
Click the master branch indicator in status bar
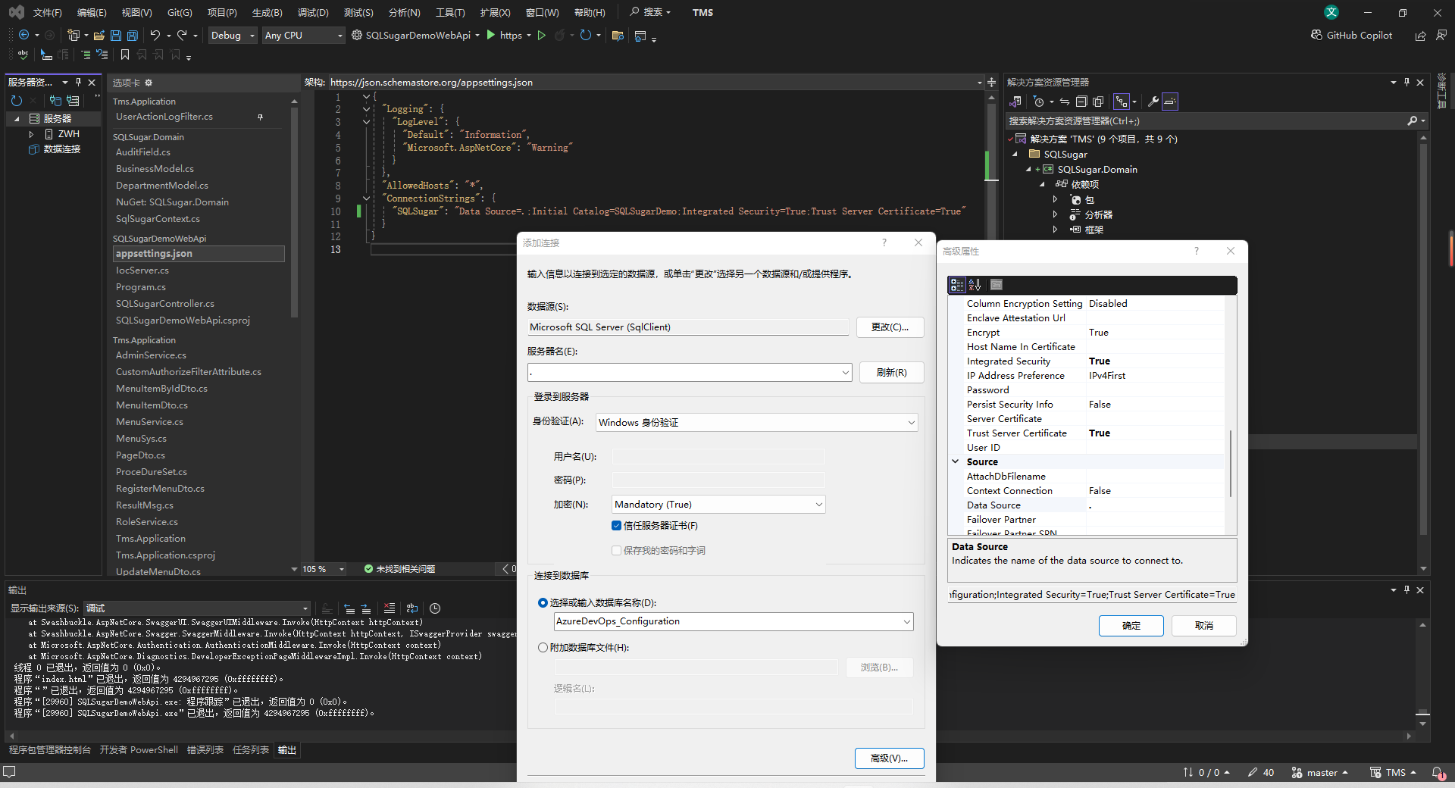(x=1320, y=772)
